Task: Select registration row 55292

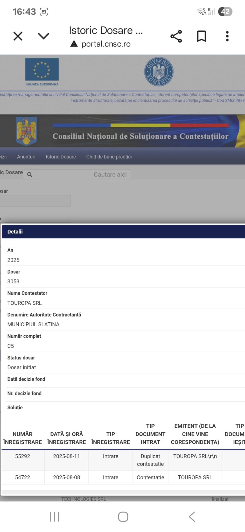Action: point(23,456)
